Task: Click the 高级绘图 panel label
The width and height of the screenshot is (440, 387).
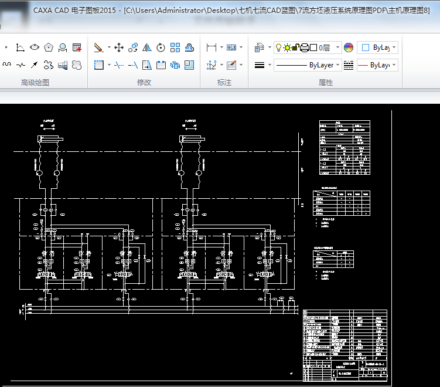Action: (35, 83)
